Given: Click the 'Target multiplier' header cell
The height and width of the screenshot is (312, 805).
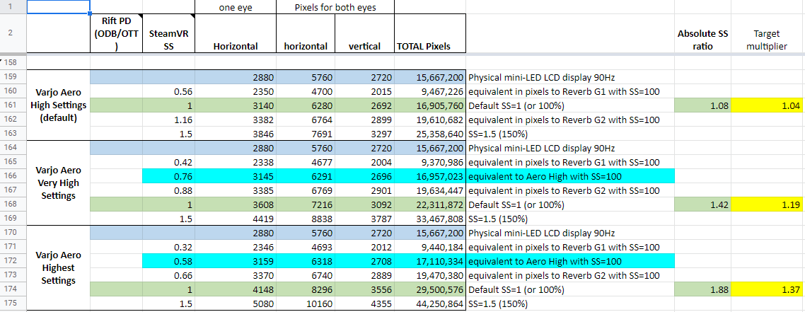Looking at the screenshot, I should (x=767, y=33).
